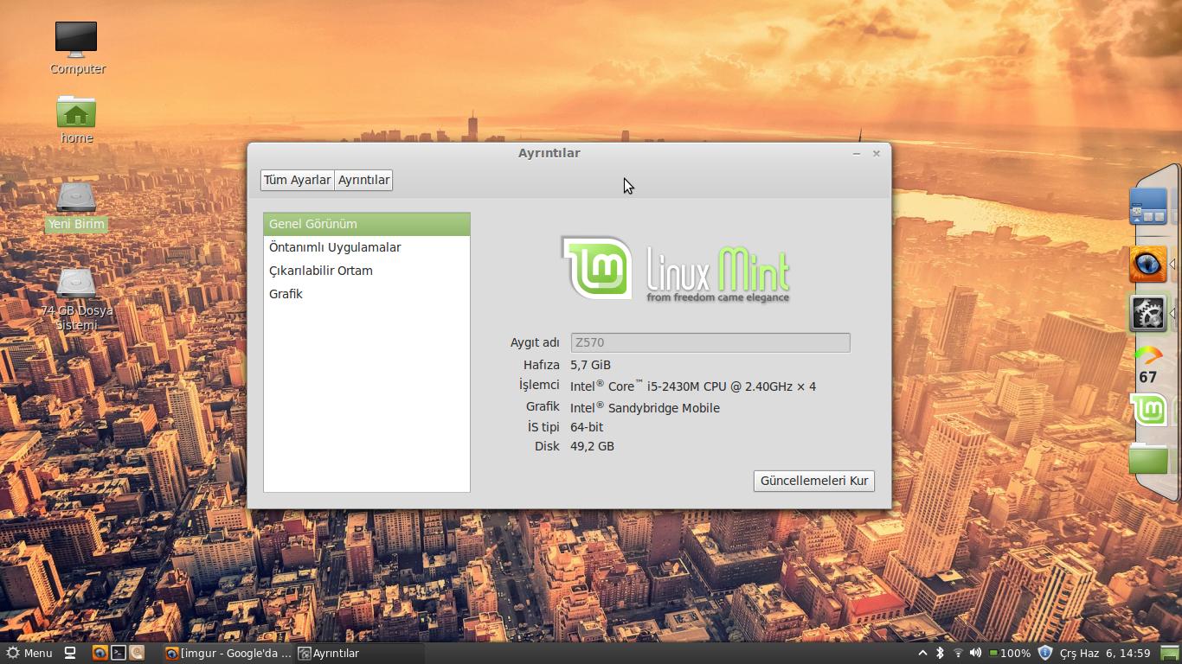Viewport: 1182px width, 664px height.
Task: Select Öntanımlı Uygulamalar in the sidebar
Action: pyautogui.click(x=367, y=247)
